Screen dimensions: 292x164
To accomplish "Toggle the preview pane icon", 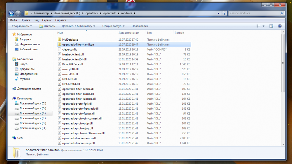I will [x=271, y=26].
